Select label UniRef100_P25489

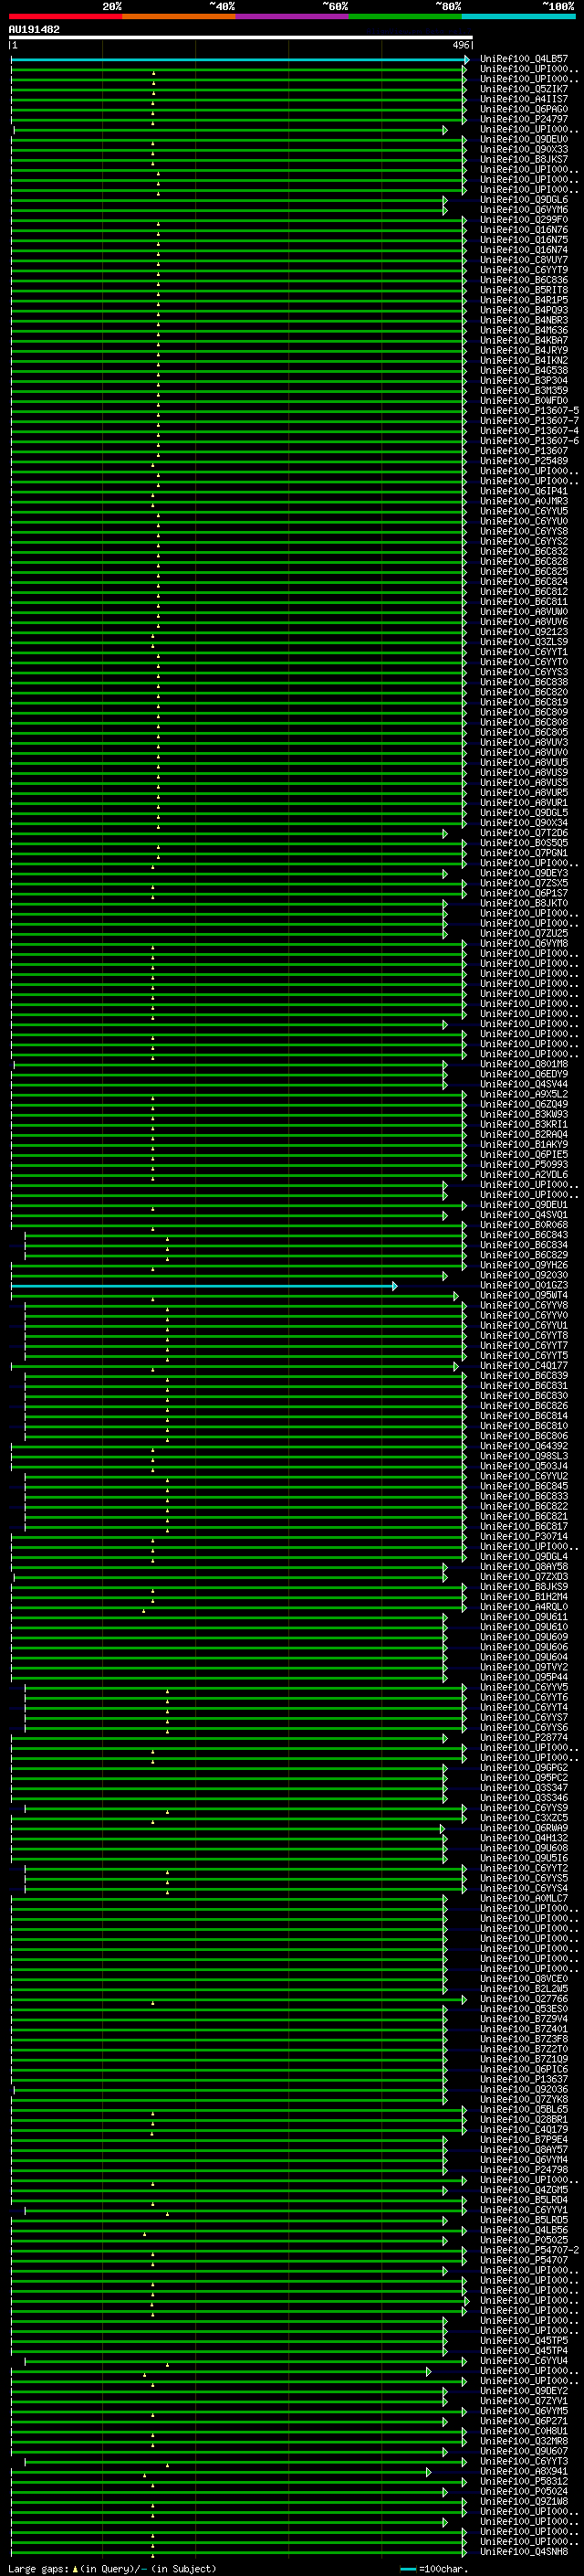point(524,461)
